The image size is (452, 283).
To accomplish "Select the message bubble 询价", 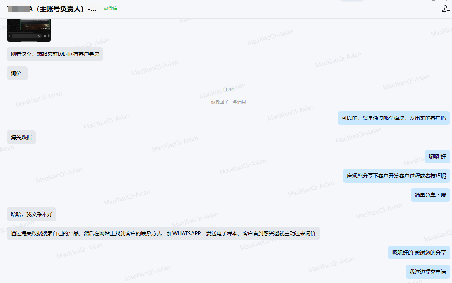I will [x=17, y=73].
